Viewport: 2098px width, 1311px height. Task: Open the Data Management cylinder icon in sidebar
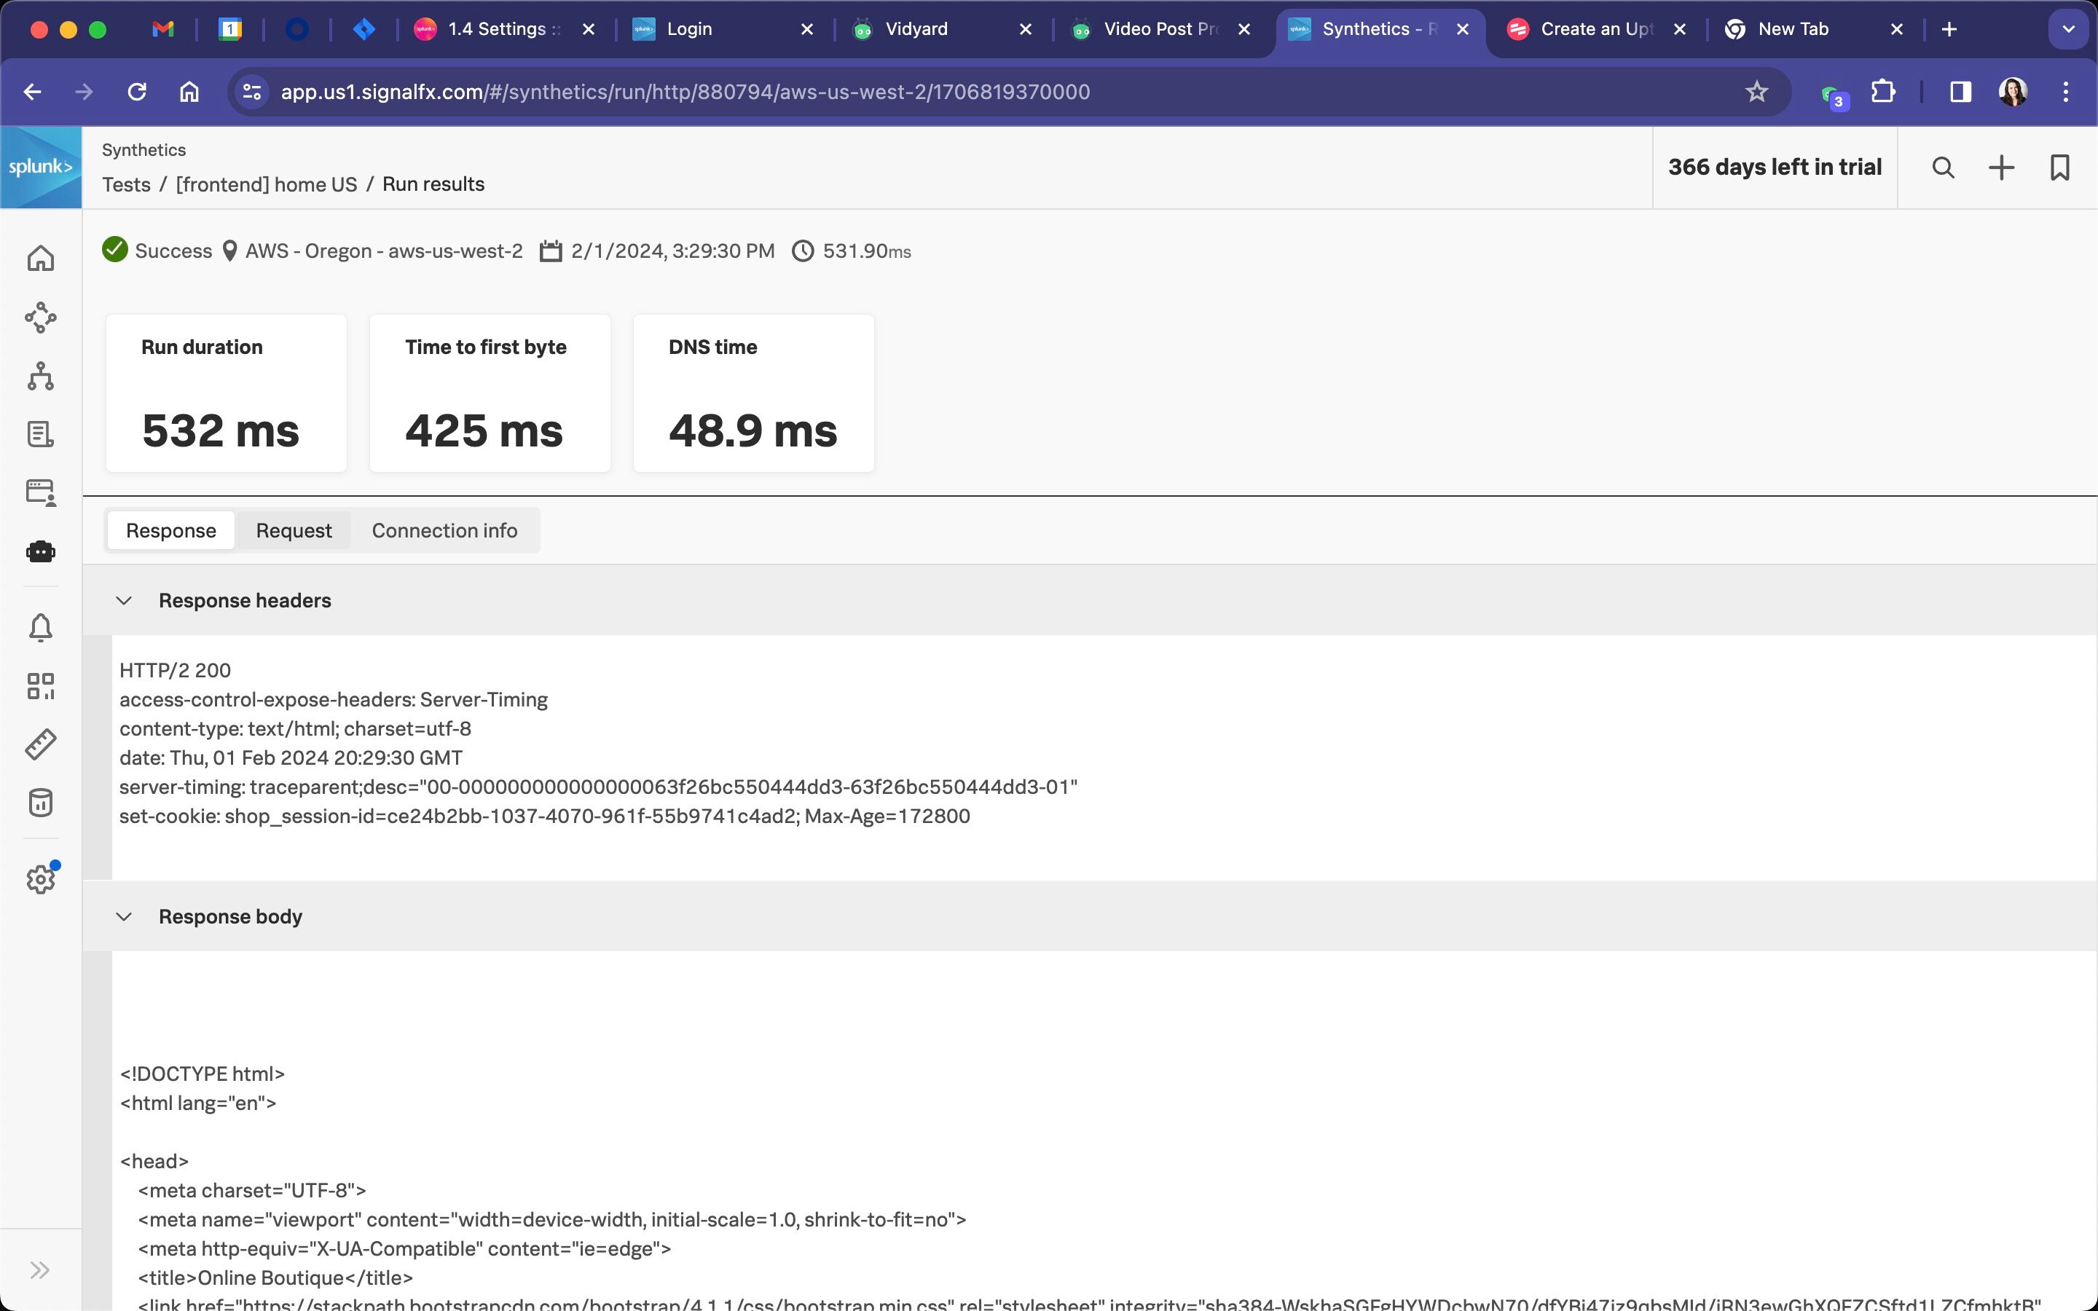coord(41,803)
